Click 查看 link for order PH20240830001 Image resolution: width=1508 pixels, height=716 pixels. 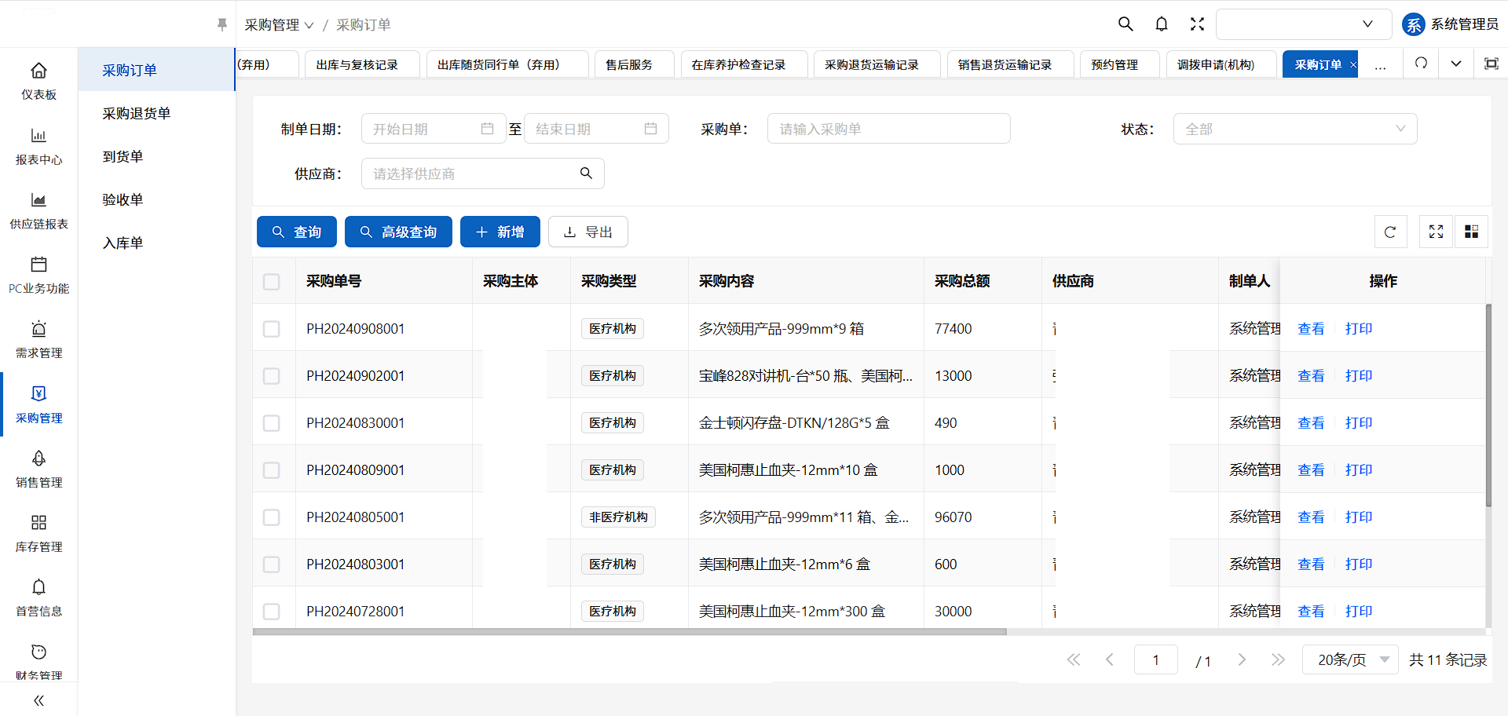pos(1310,423)
